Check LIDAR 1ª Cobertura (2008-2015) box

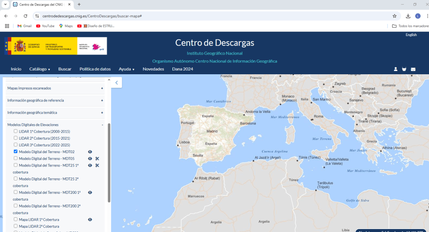16,131
